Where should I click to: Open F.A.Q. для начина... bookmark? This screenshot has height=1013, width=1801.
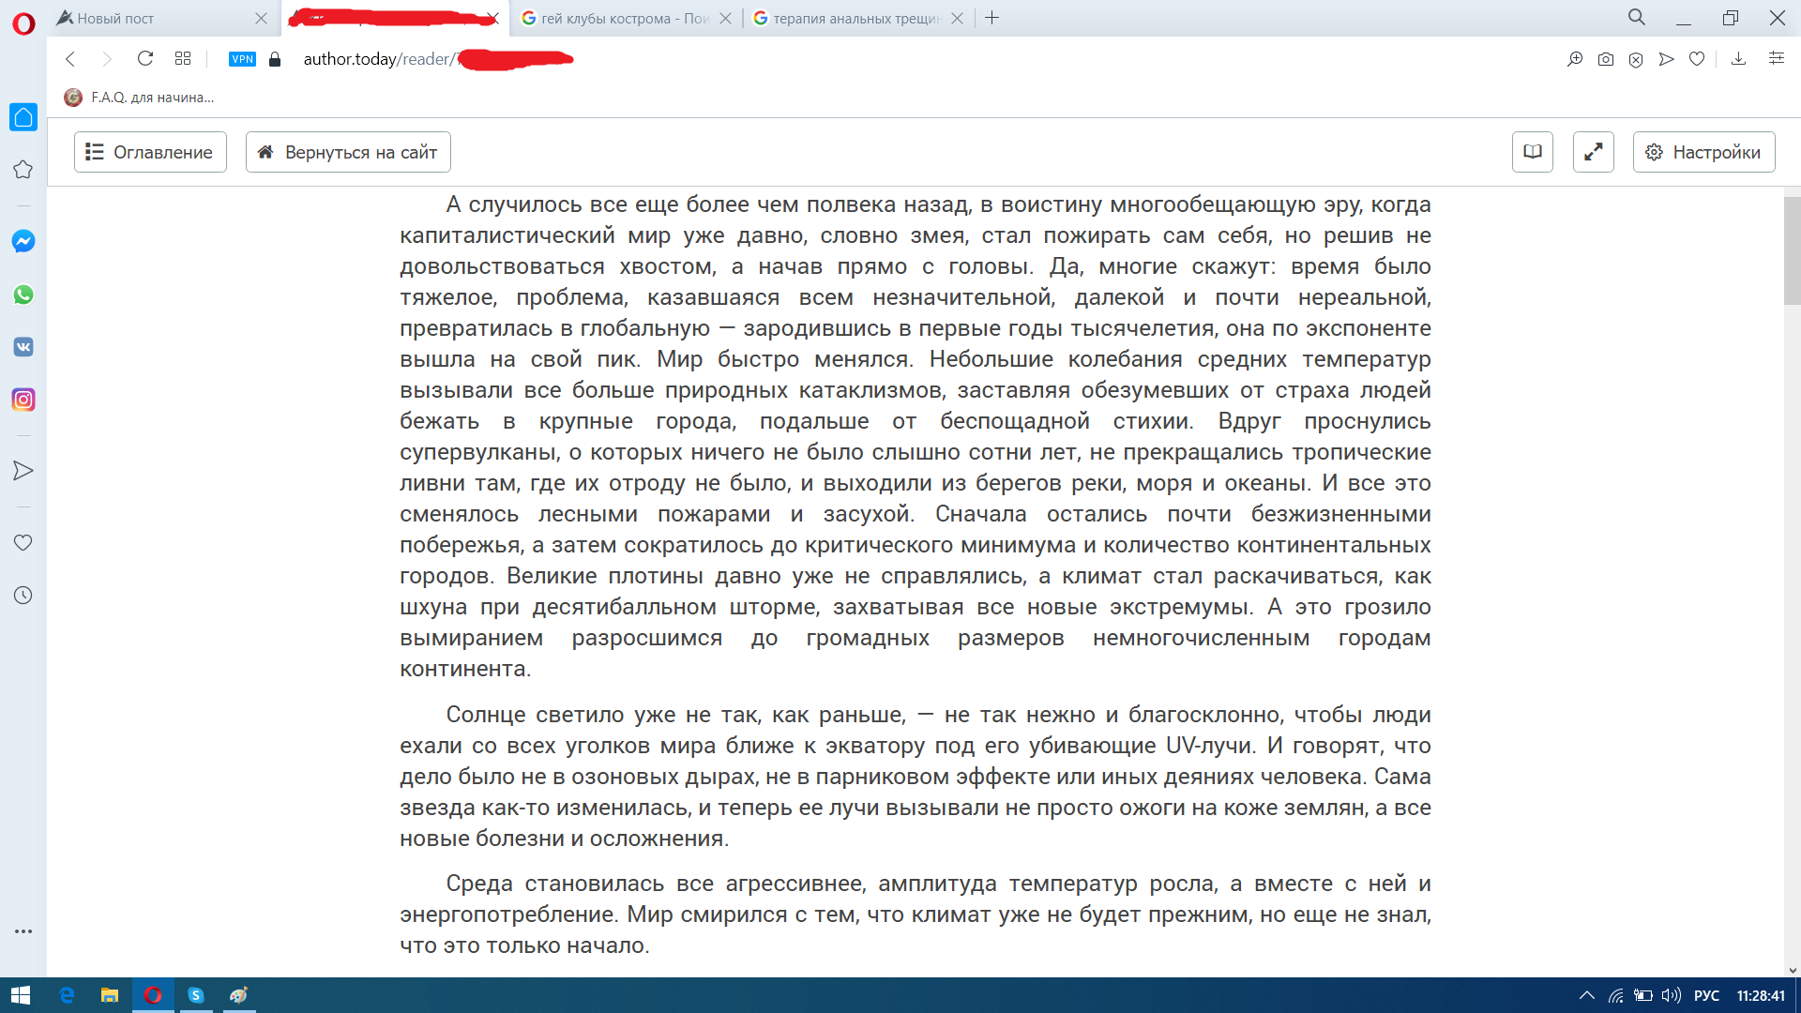click(x=141, y=98)
